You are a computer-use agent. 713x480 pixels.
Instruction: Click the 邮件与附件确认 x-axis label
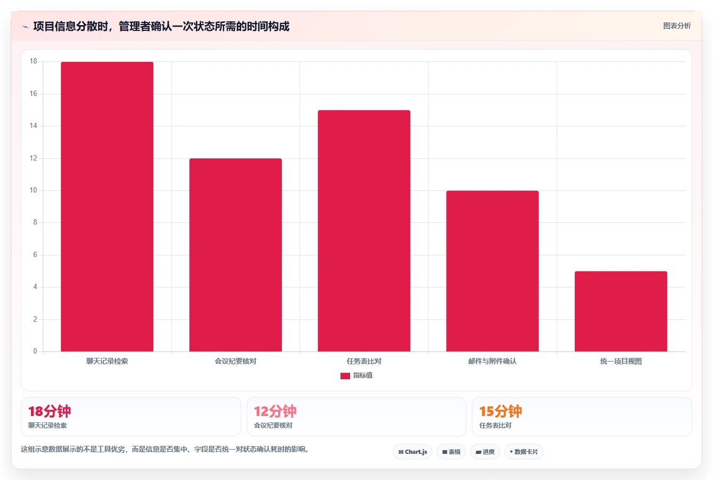(x=493, y=362)
